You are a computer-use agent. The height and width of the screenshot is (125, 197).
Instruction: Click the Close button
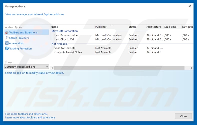183,116
